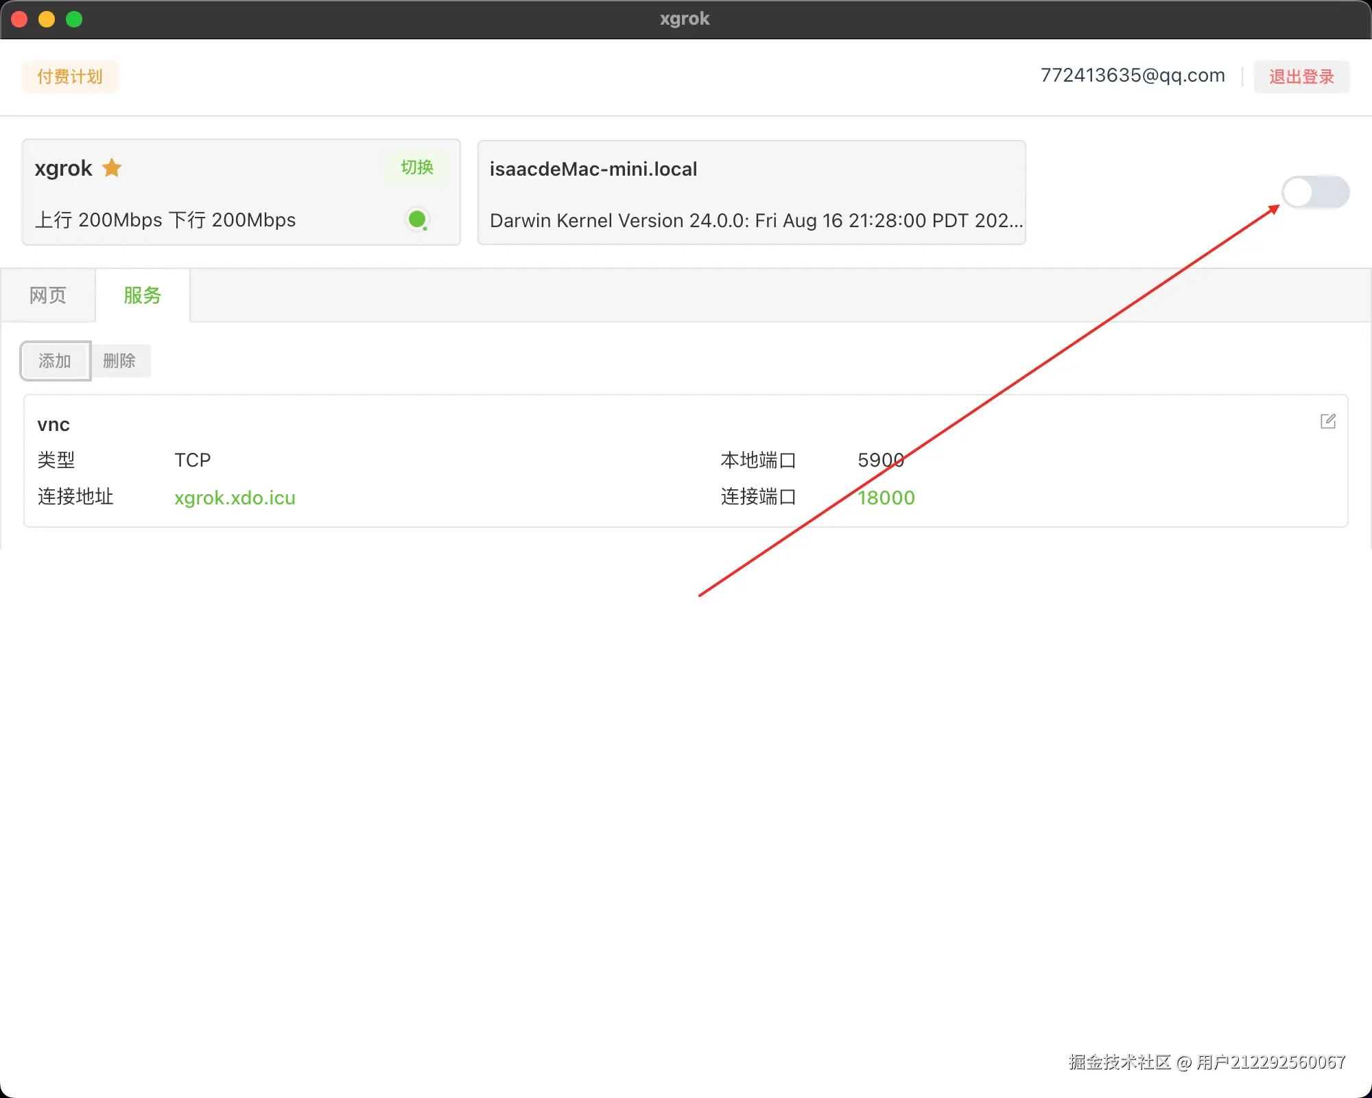Screen dimensions: 1372x1098
Task: Click the account email 772413635@qq.com
Action: tap(1133, 75)
